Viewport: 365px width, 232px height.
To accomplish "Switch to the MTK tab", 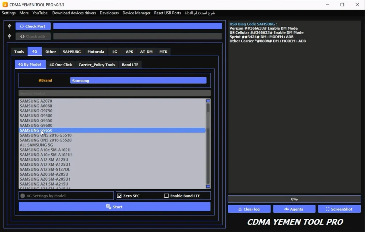I will click(x=163, y=52).
